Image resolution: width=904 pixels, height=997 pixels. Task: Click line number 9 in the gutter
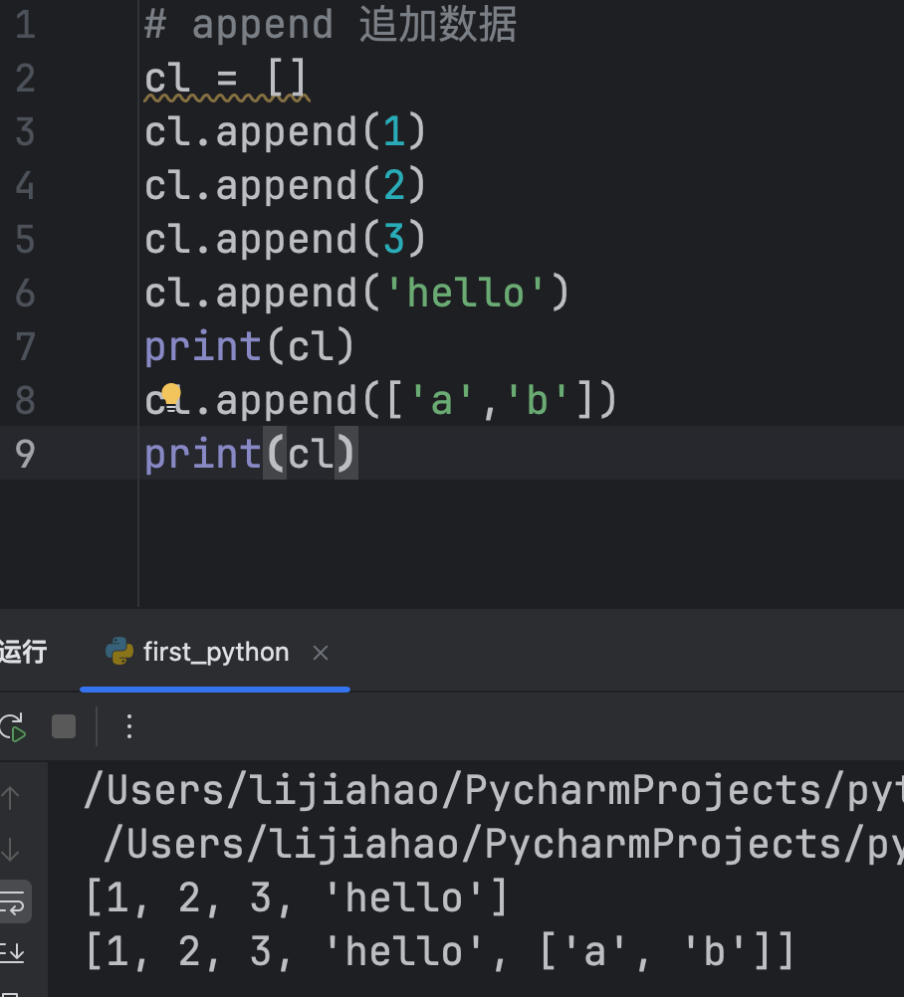pos(24,454)
